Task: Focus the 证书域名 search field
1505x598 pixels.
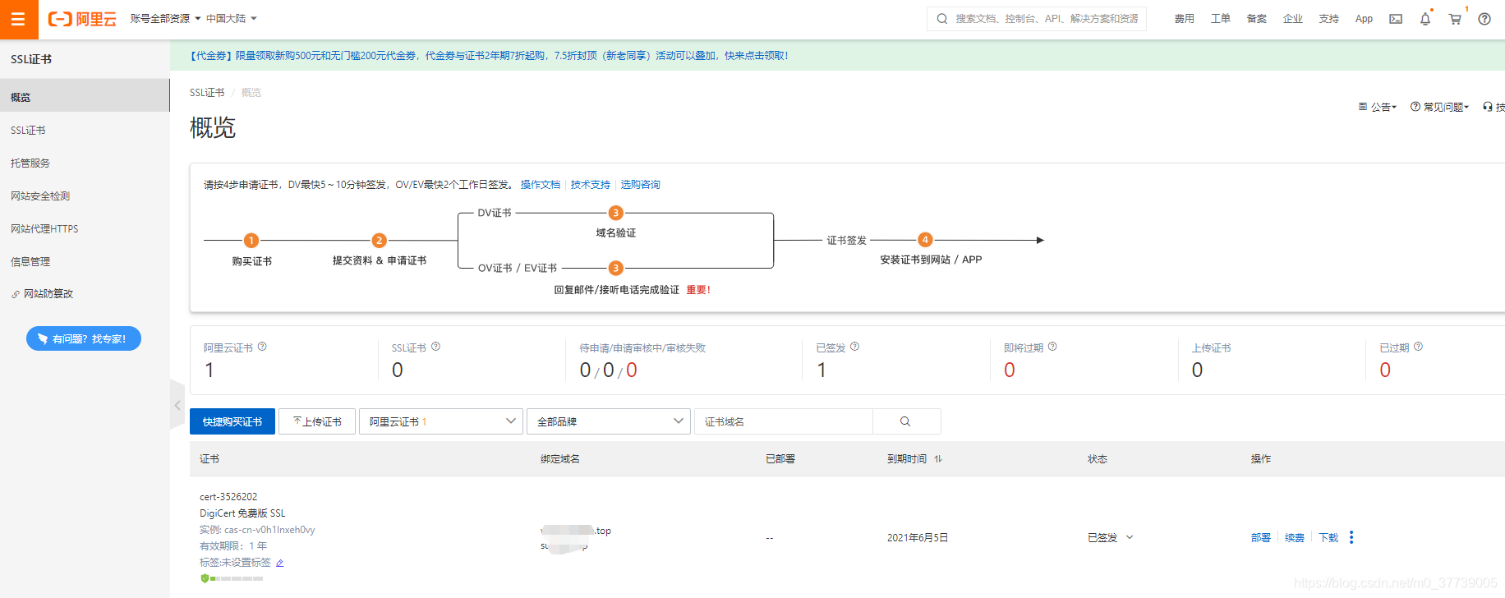Action: [783, 421]
